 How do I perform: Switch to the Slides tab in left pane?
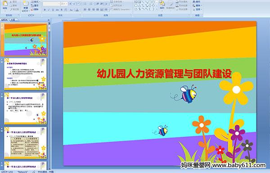tap(4, 20)
